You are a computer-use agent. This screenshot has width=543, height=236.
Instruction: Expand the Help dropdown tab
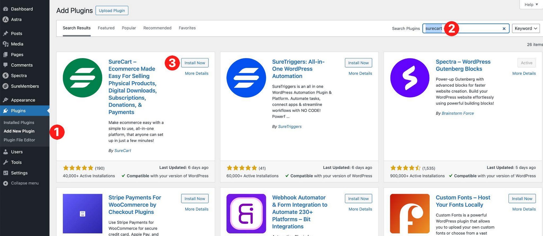click(x=531, y=4)
